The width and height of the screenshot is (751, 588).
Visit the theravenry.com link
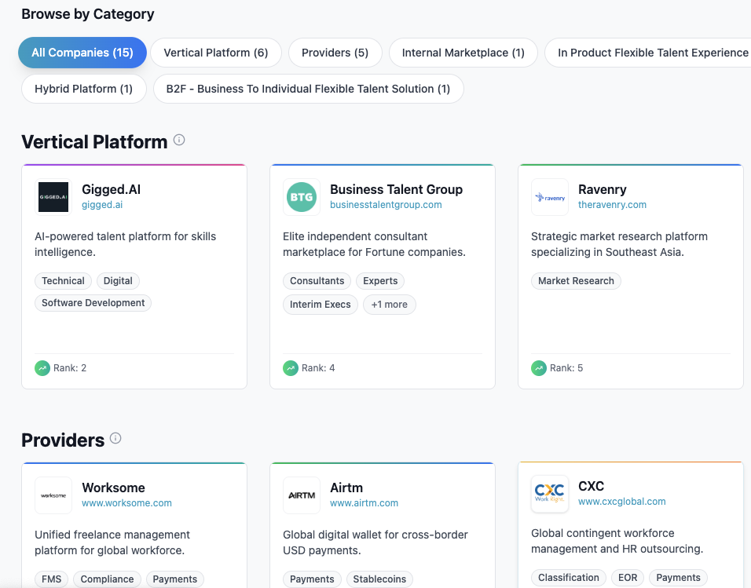612,205
